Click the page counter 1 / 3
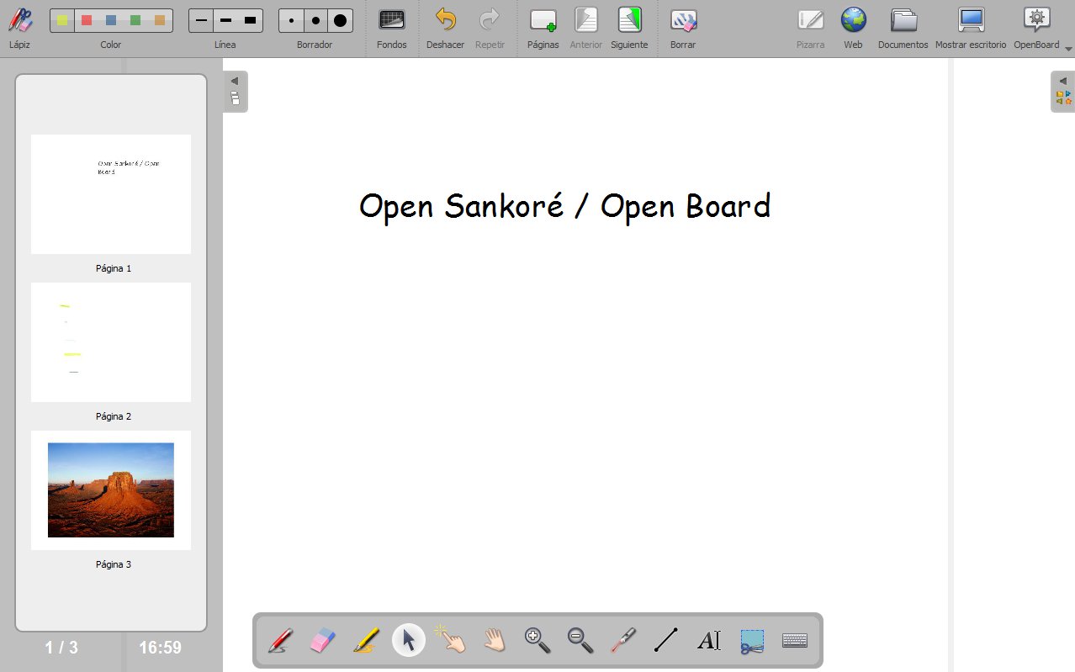 click(x=61, y=648)
